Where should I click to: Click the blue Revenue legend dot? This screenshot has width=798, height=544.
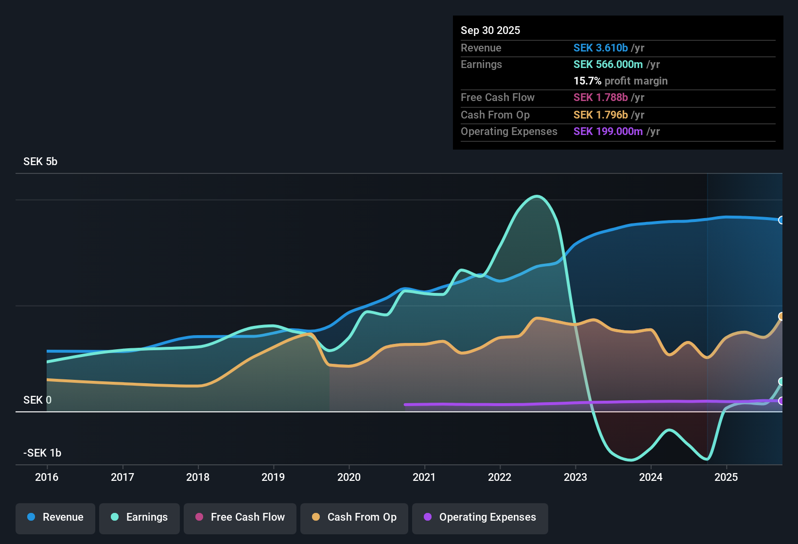31,517
